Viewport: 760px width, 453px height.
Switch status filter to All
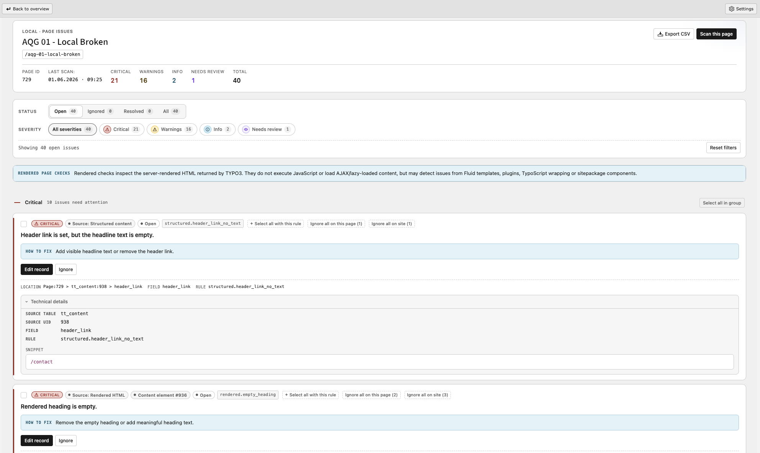(171, 111)
